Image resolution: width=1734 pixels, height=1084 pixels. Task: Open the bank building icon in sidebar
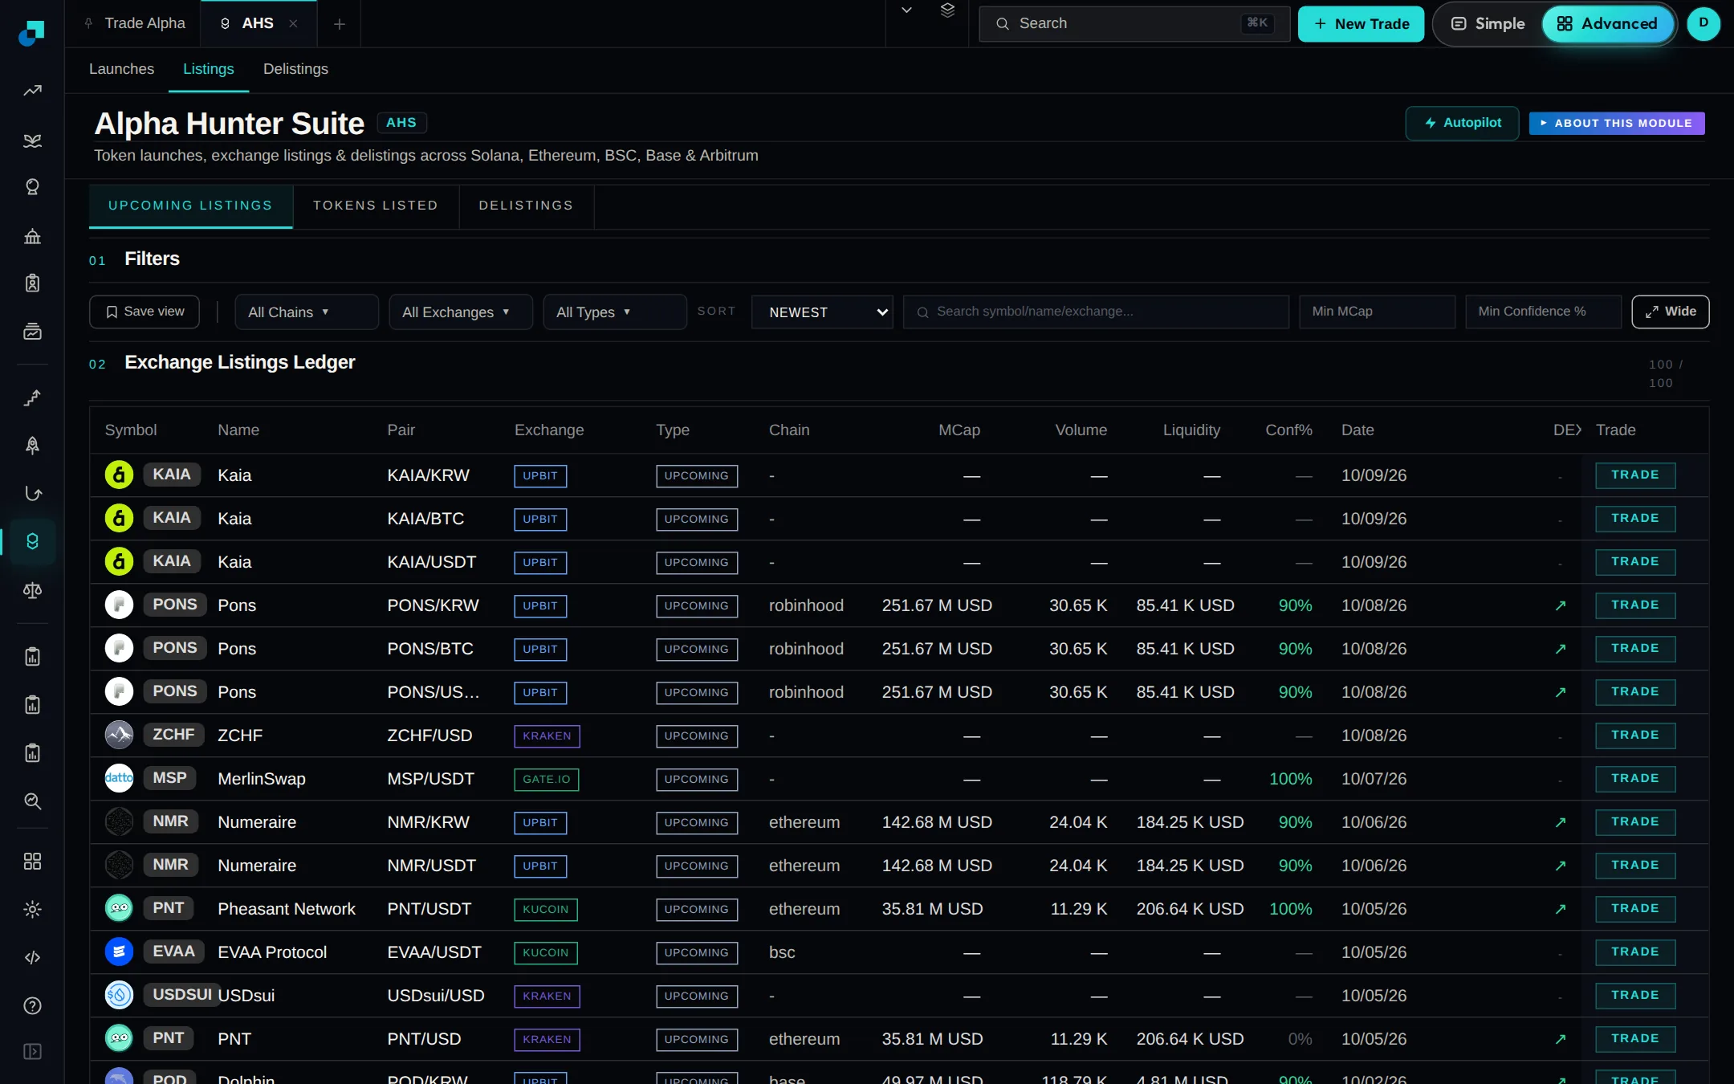(x=32, y=236)
